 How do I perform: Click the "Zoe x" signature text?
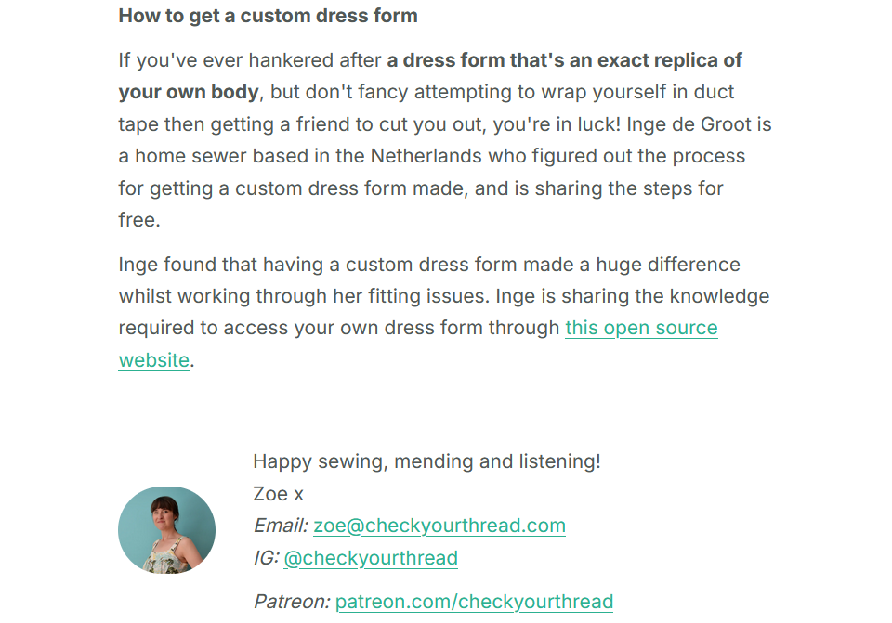pos(278,494)
